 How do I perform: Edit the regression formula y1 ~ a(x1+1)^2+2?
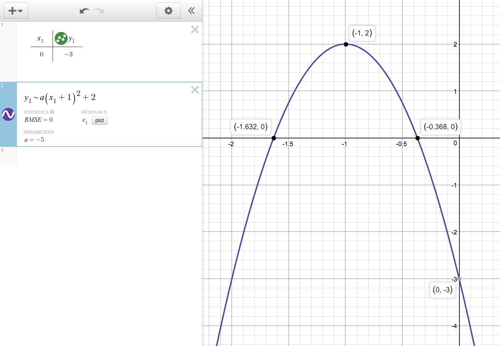pyautogui.click(x=60, y=97)
